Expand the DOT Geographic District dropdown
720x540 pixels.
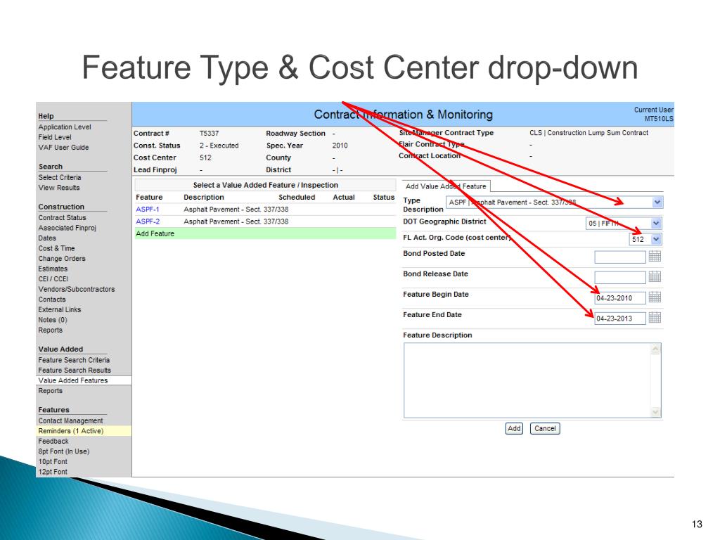(x=656, y=223)
